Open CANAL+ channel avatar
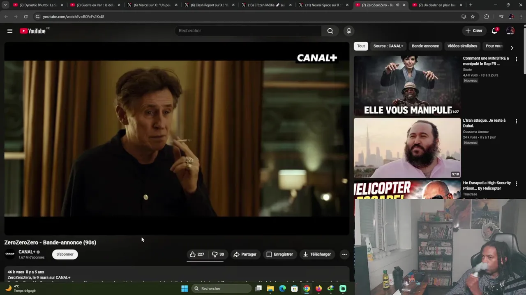The width and height of the screenshot is (526, 295). 10,254
